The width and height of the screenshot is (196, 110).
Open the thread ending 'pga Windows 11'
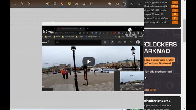pyautogui.click(x=154, y=14)
